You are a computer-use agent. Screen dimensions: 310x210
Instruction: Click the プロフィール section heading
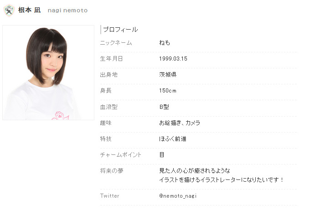coord(120,30)
